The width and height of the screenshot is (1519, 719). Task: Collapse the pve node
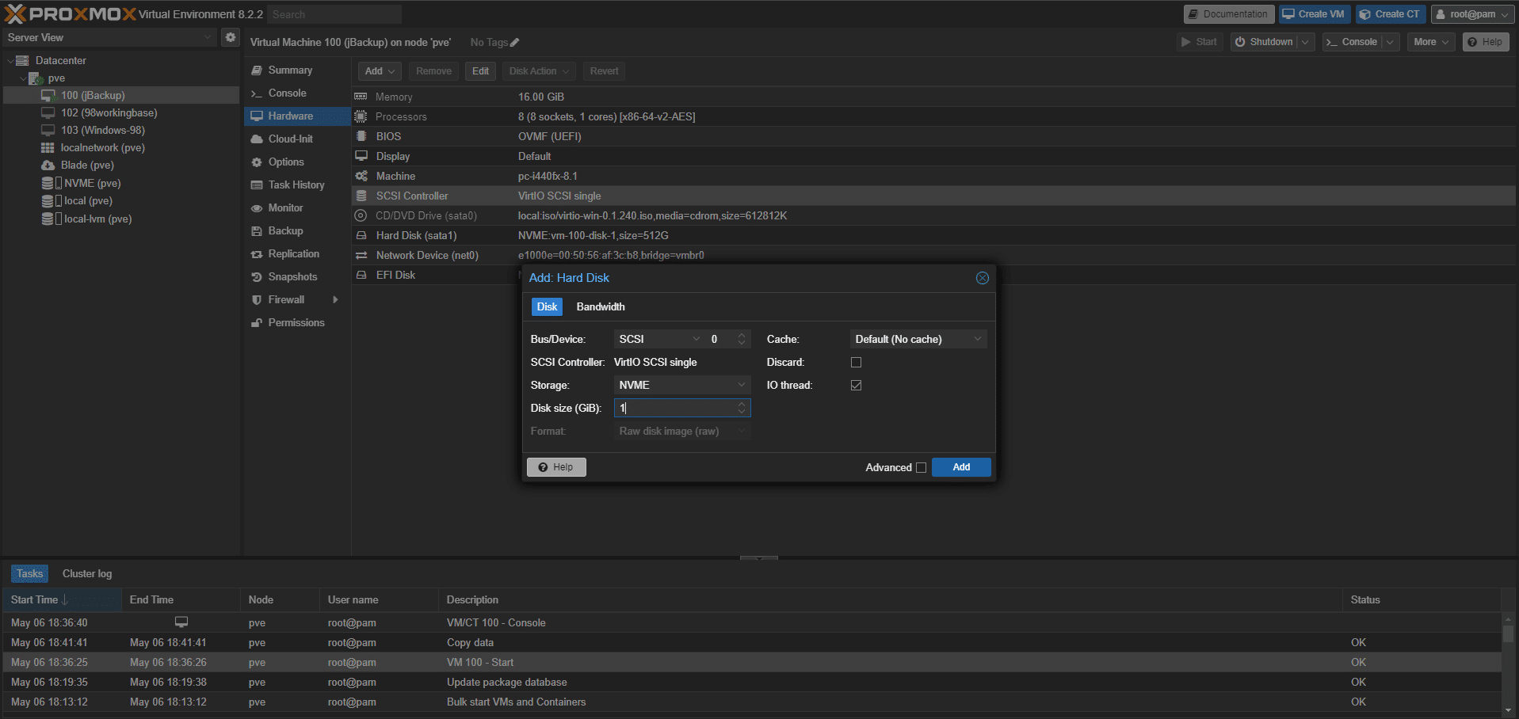pos(23,78)
